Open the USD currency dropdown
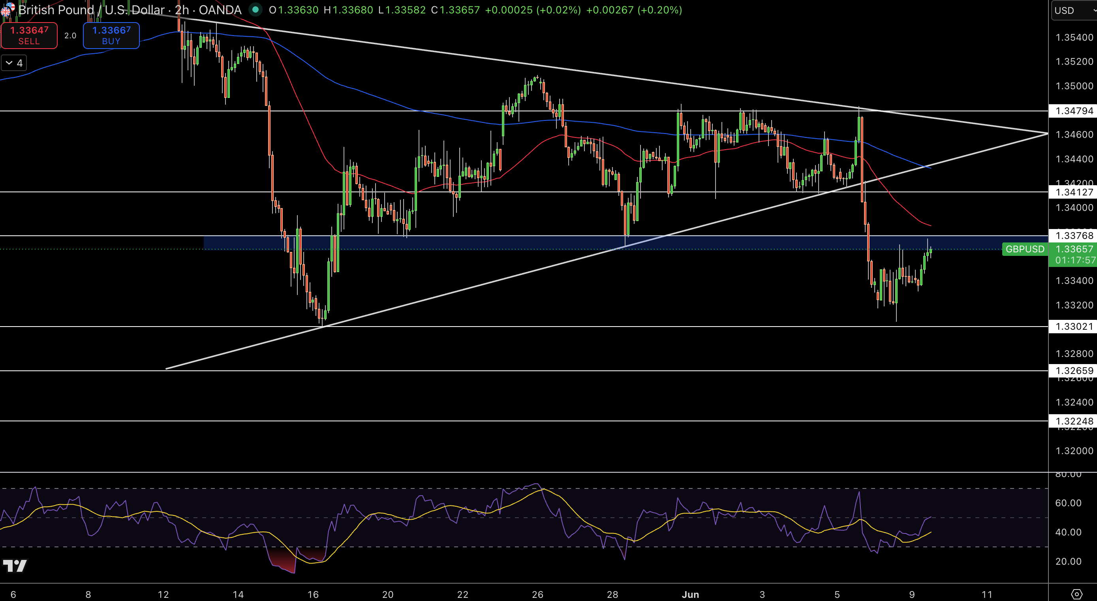Screen dimensions: 1097x601 1074,10
